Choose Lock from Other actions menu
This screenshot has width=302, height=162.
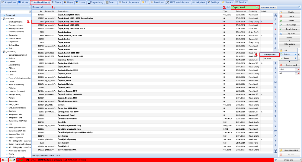[x=288, y=50]
